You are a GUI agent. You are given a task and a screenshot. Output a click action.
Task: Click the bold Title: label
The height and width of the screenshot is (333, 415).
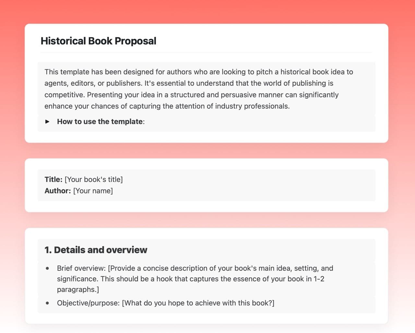pyautogui.click(x=53, y=180)
